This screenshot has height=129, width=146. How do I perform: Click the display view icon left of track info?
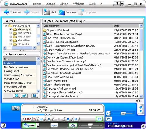(x=16, y=108)
